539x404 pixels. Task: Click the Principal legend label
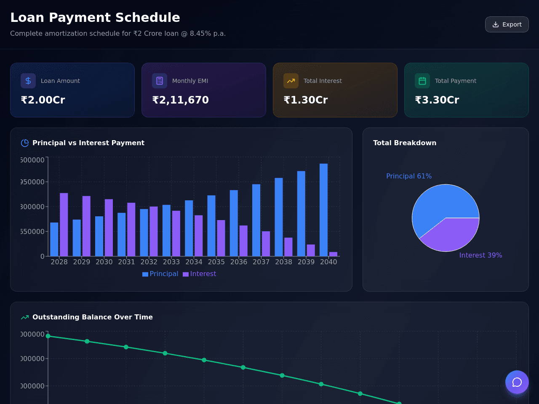pos(164,274)
